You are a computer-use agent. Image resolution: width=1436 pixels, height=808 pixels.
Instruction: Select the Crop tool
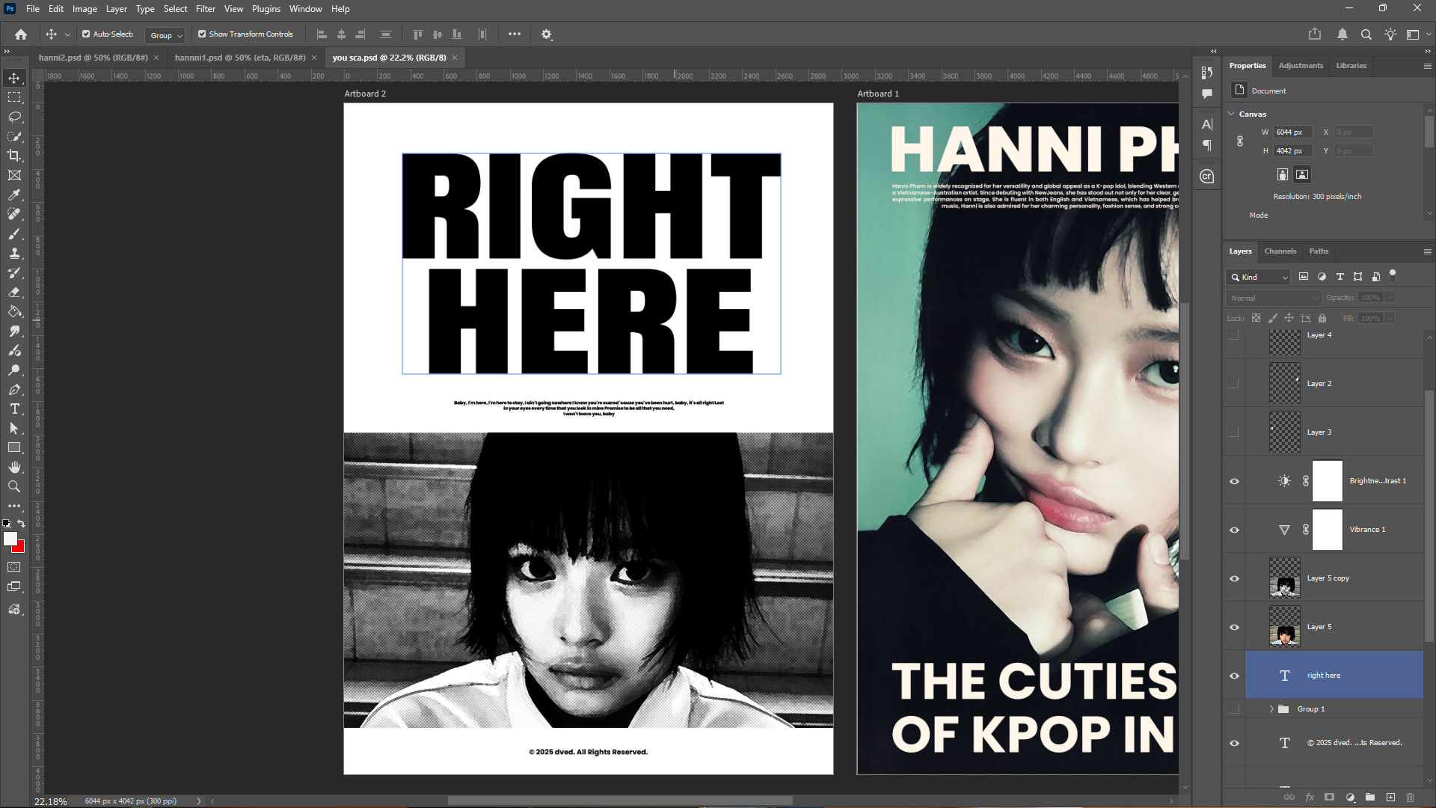pyautogui.click(x=14, y=156)
